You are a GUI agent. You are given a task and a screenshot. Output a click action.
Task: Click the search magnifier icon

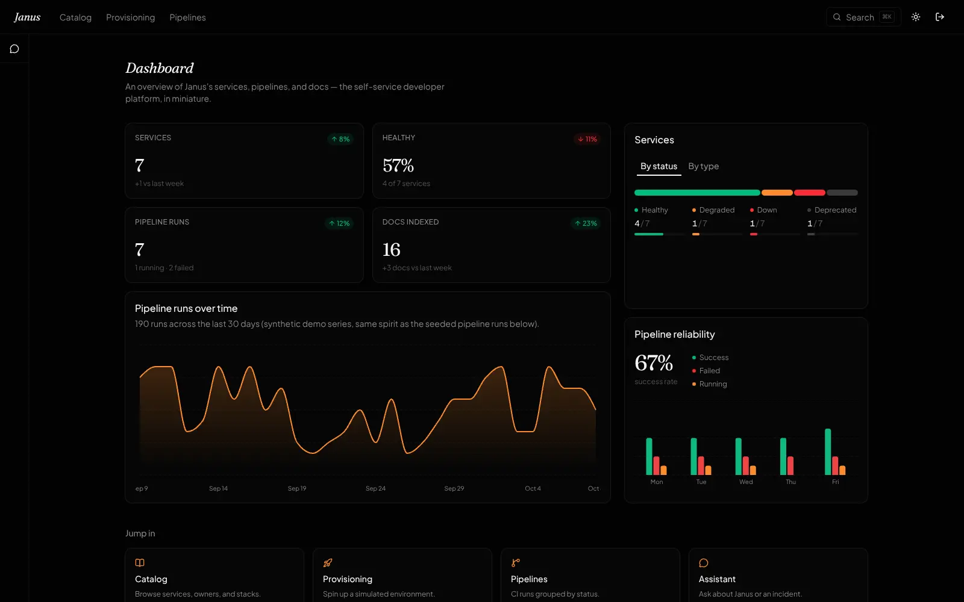(837, 17)
